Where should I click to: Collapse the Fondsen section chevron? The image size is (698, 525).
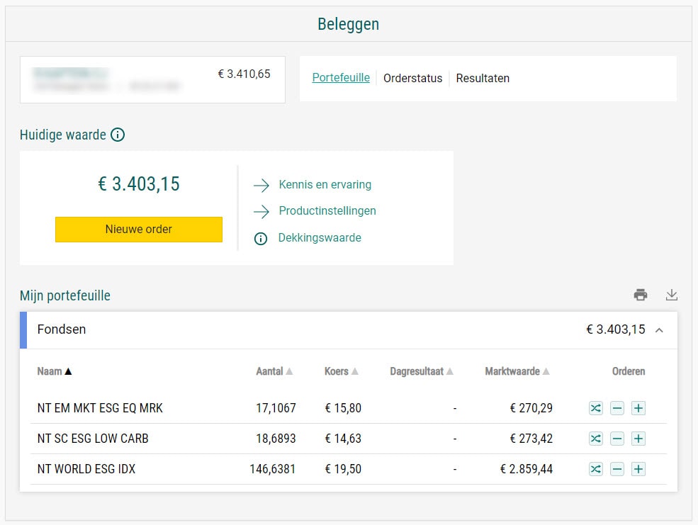(659, 330)
